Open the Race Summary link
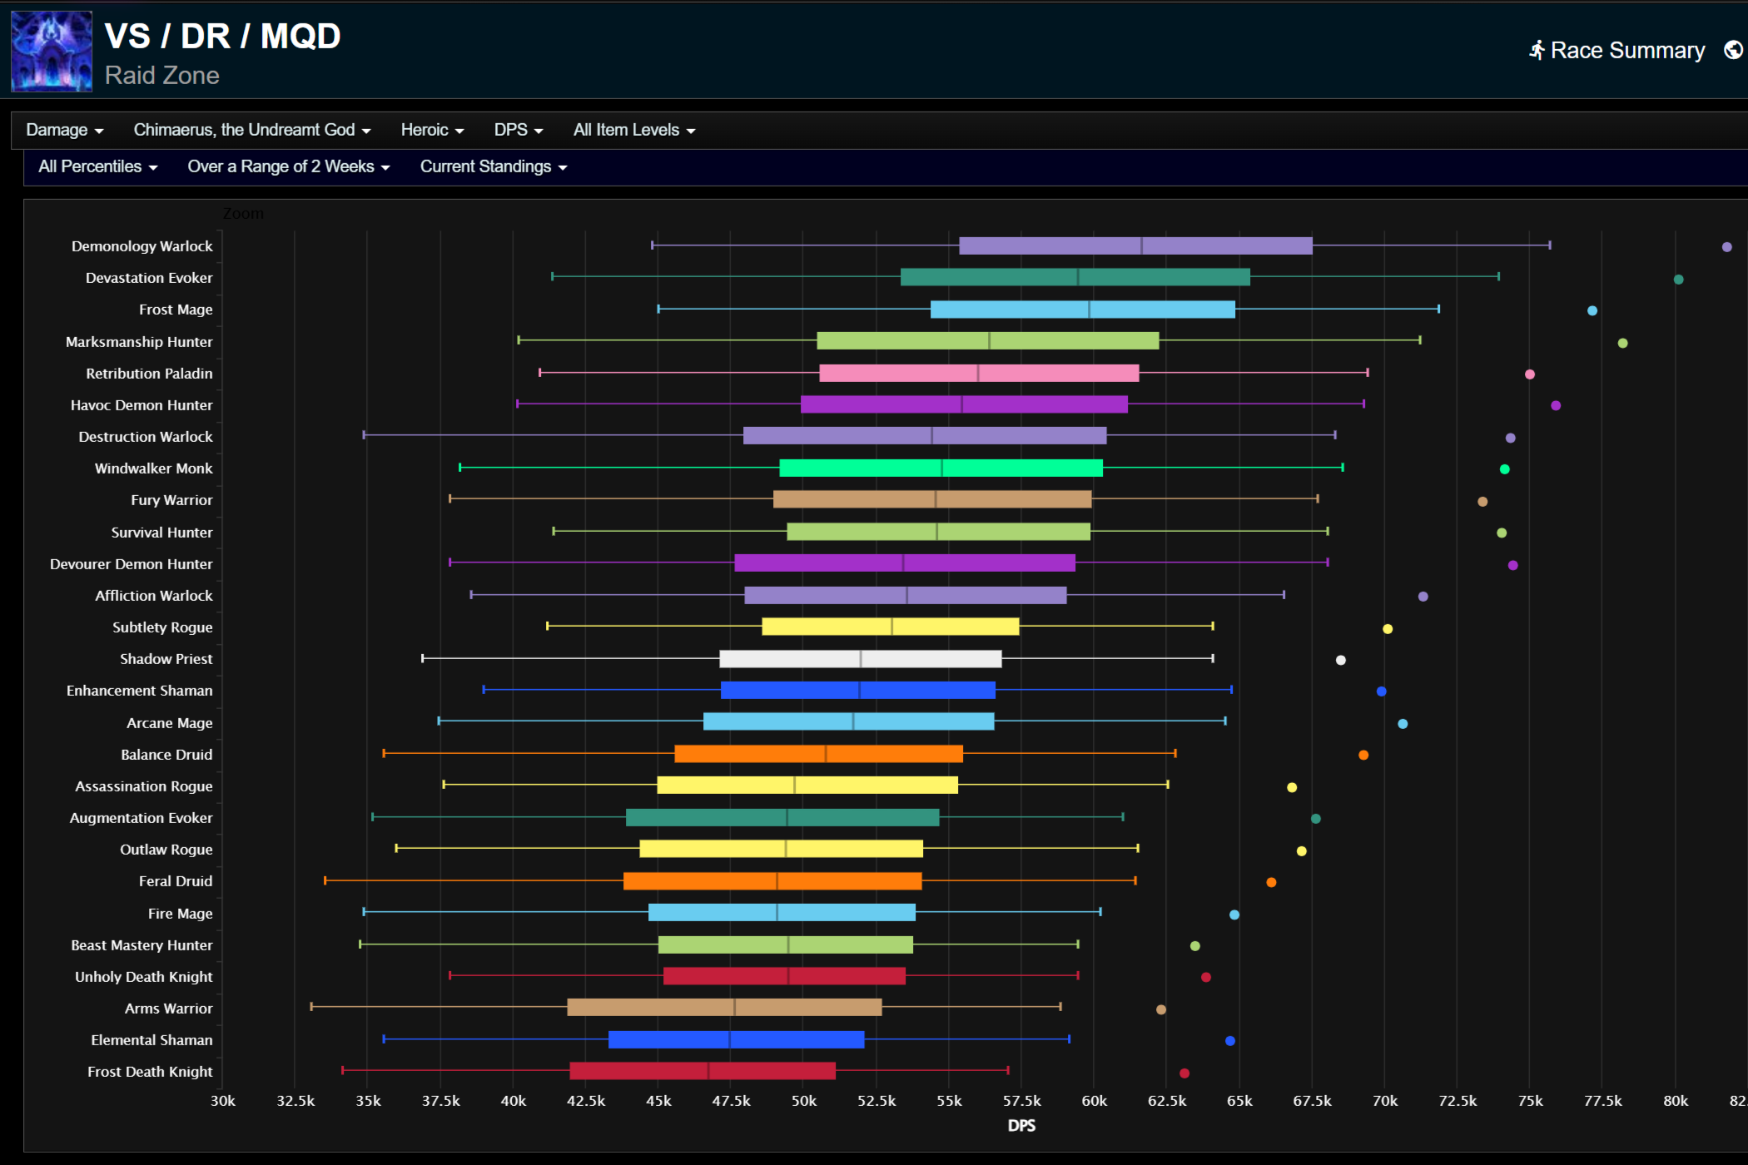Image resolution: width=1748 pixels, height=1165 pixels. coord(1626,51)
